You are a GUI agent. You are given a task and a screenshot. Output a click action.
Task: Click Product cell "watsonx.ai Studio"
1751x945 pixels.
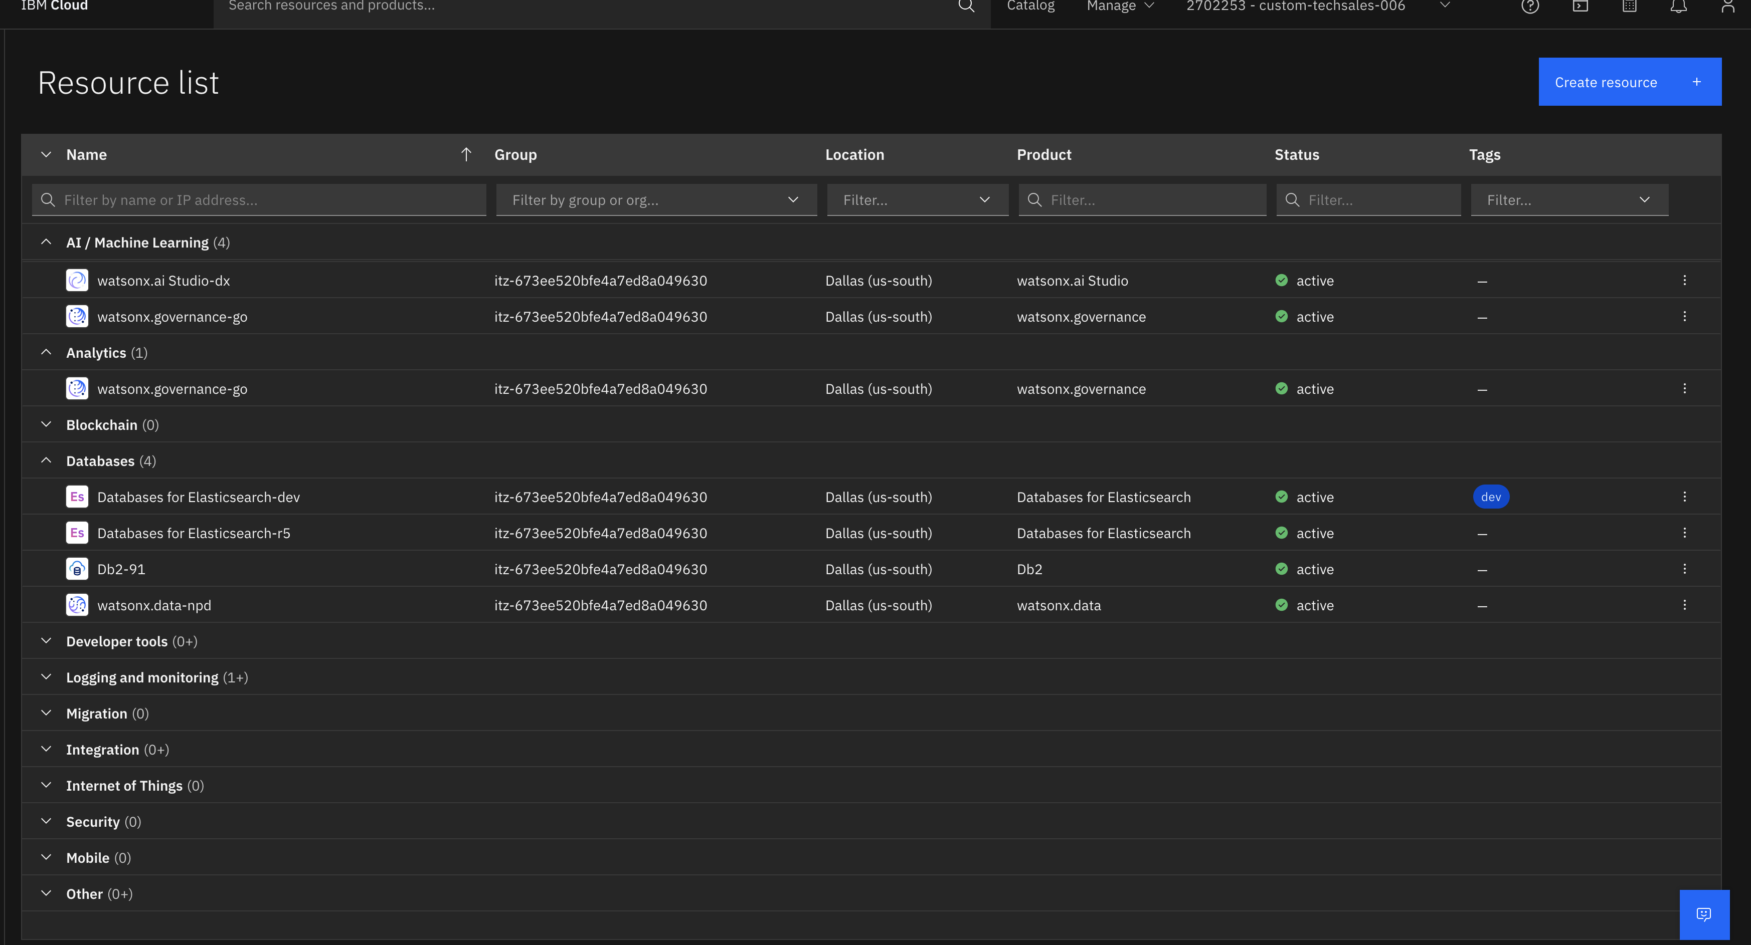click(x=1072, y=281)
